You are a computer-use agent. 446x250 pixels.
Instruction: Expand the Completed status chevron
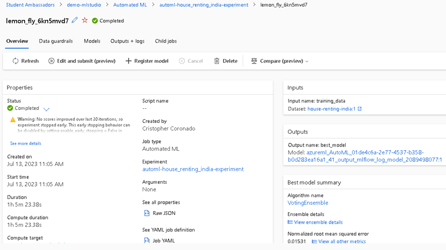click(46, 109)
